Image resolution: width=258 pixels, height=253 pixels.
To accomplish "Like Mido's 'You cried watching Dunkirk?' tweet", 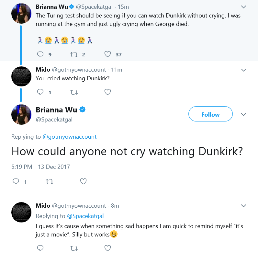I will 107,92.
